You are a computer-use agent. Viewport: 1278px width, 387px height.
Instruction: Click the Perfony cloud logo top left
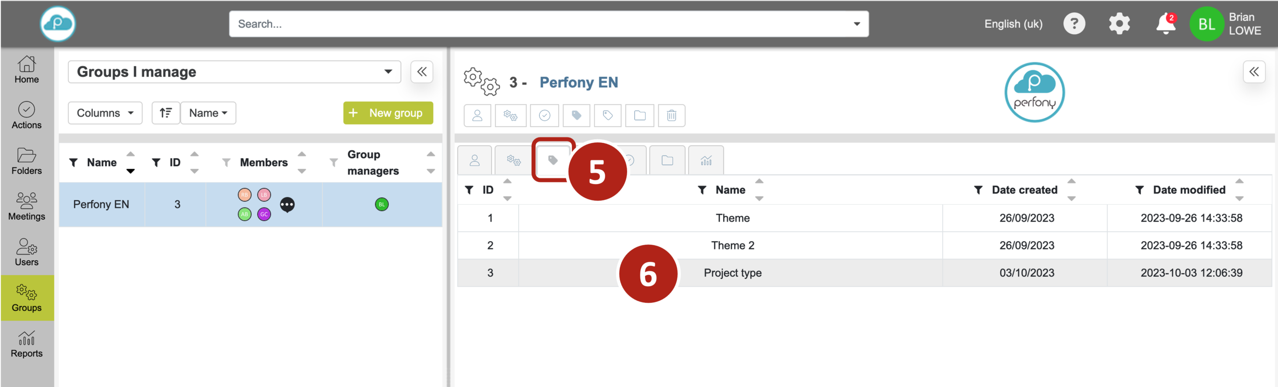[58, 24]
